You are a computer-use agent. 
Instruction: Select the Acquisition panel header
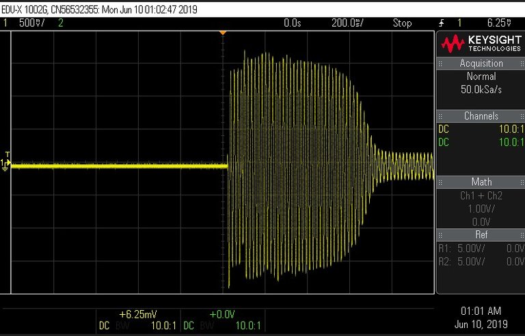pyautogui.click(x=481, y=64)
